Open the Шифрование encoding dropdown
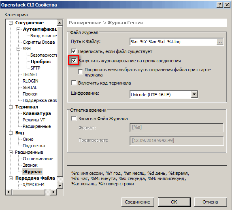232x210 pixels. click(194, 94)
